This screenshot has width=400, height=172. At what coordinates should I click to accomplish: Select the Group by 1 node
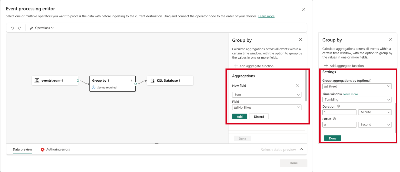pos(112,84)
